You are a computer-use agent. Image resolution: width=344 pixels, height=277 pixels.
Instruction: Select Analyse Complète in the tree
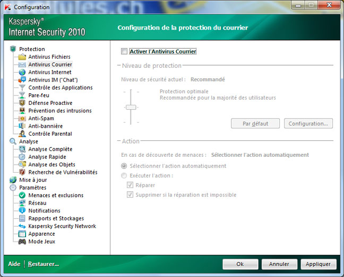click(50, 149)
